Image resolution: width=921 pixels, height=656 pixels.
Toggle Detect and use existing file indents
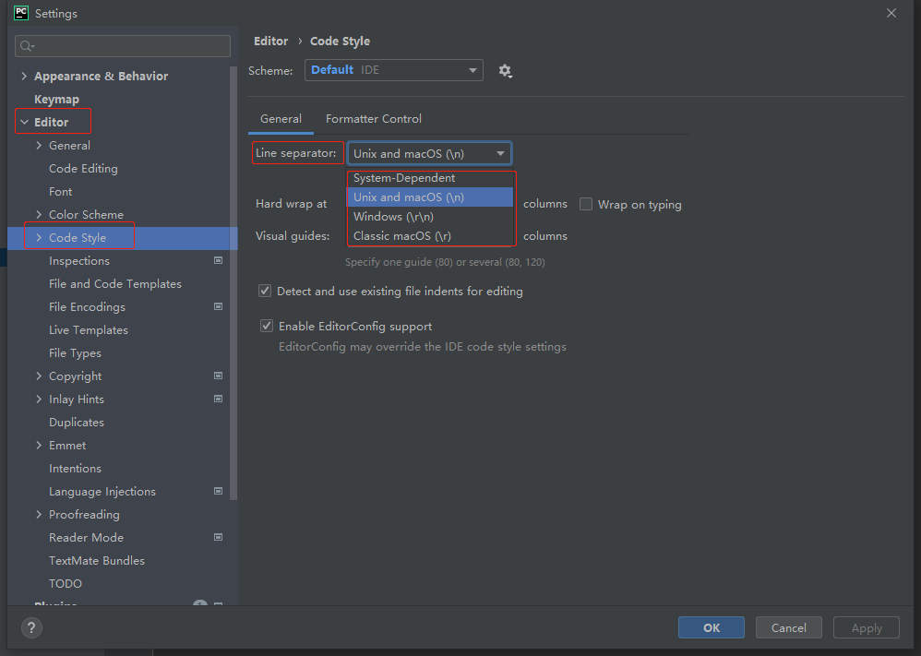click(x=267, y=292)
